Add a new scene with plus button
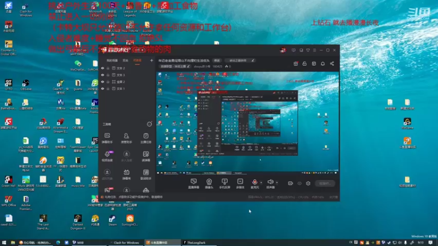Viewport: 438px width, 246px height. click(x=152, y=60)
